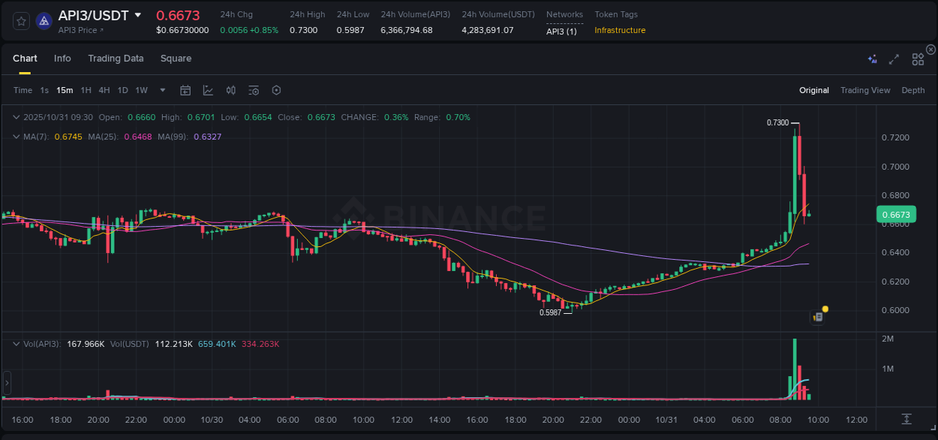The image size is (938, 440).
Task: Switch to the Info tab
Action: tap(62, 58)
